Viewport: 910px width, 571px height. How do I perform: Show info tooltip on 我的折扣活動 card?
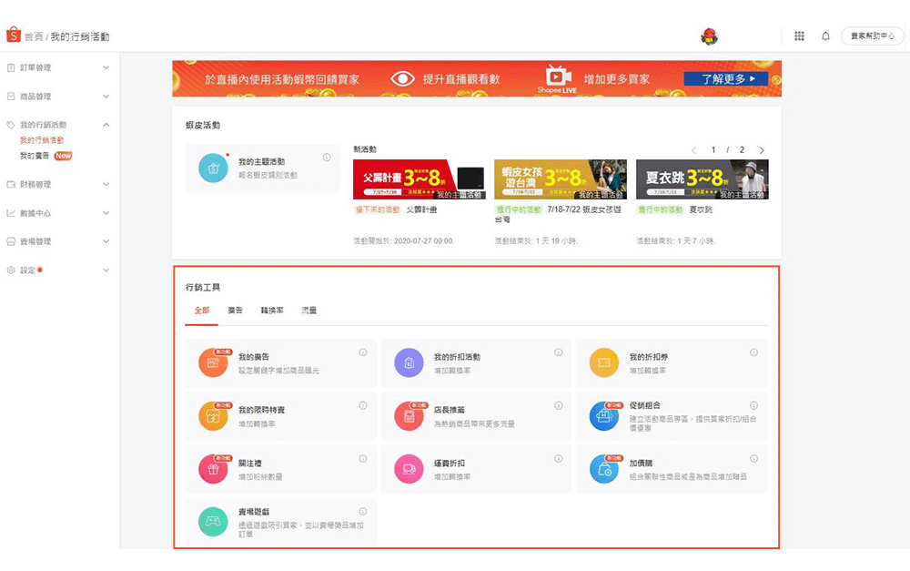pyautogui.click(x=559, y=352)
